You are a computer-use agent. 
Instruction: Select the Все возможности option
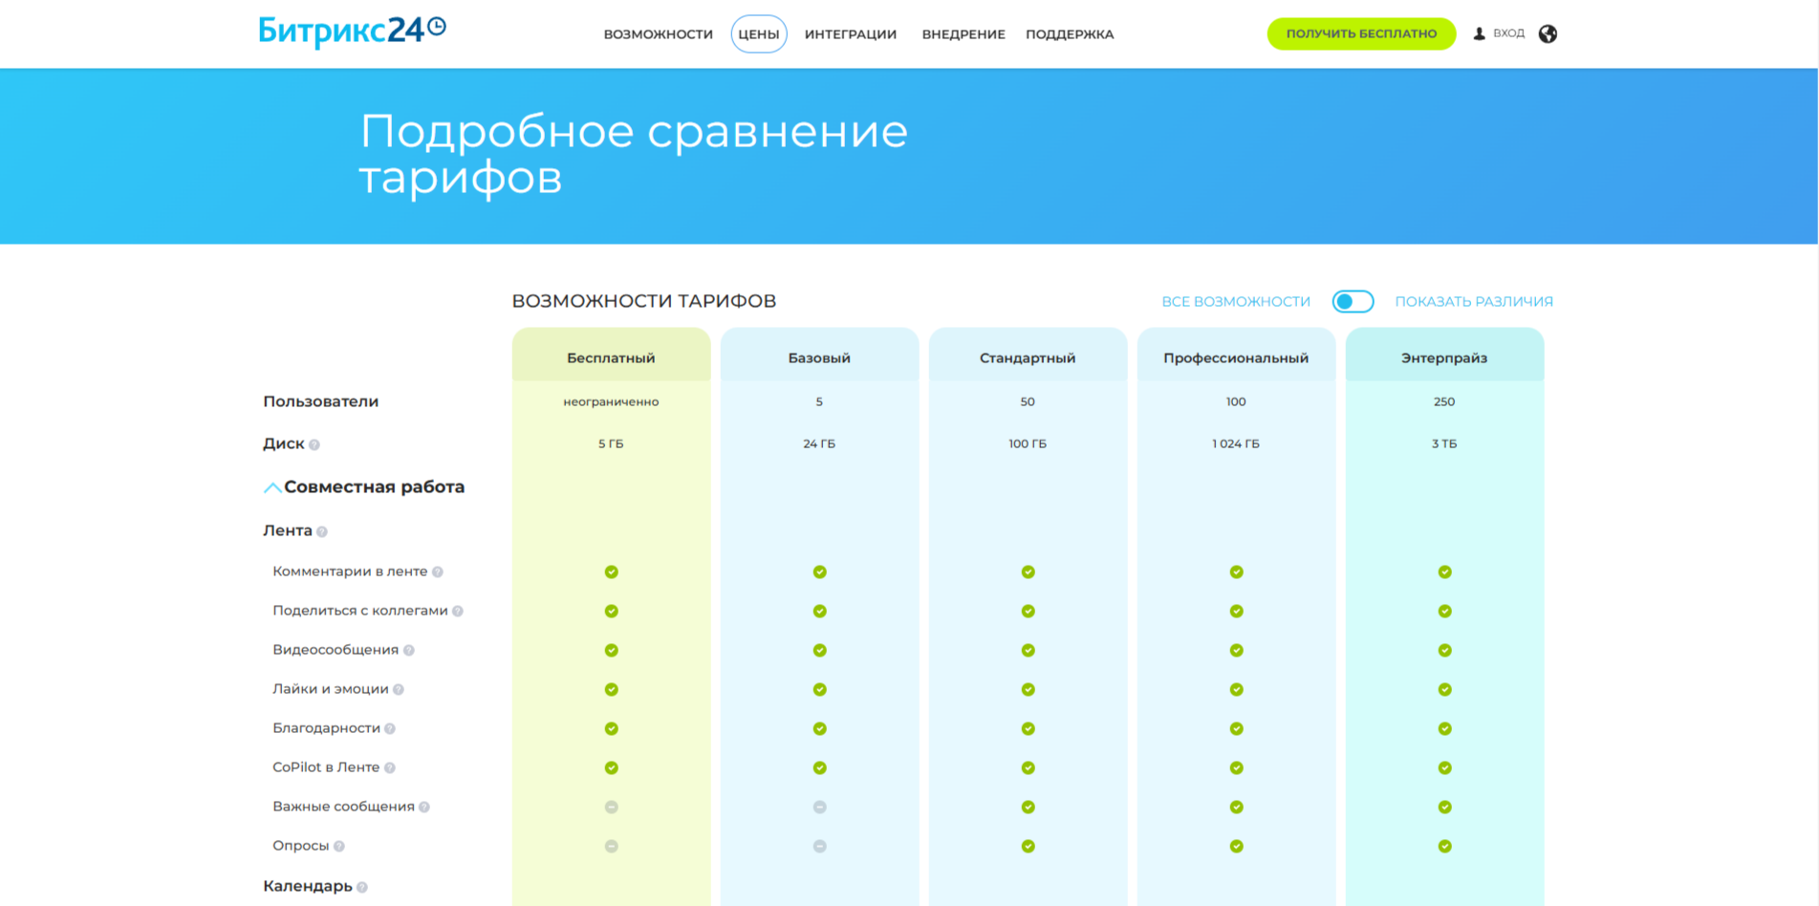point(1235,302)
